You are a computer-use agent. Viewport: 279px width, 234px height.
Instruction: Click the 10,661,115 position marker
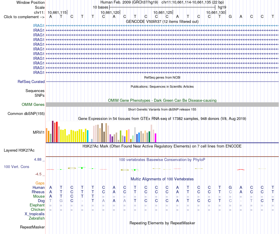click(57, 12)
